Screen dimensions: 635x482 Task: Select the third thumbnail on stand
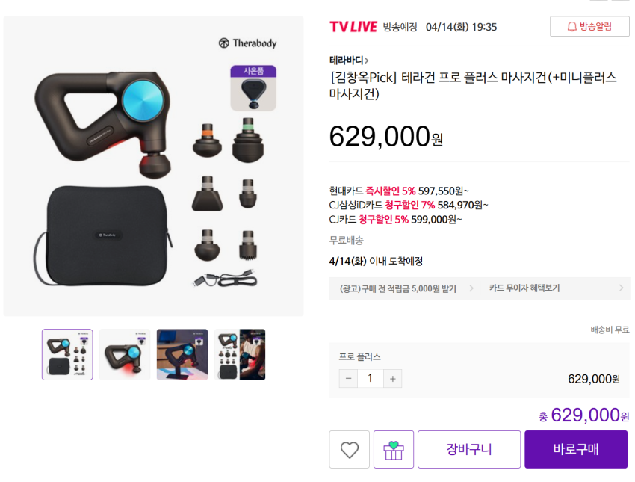(x=182, y=354)
